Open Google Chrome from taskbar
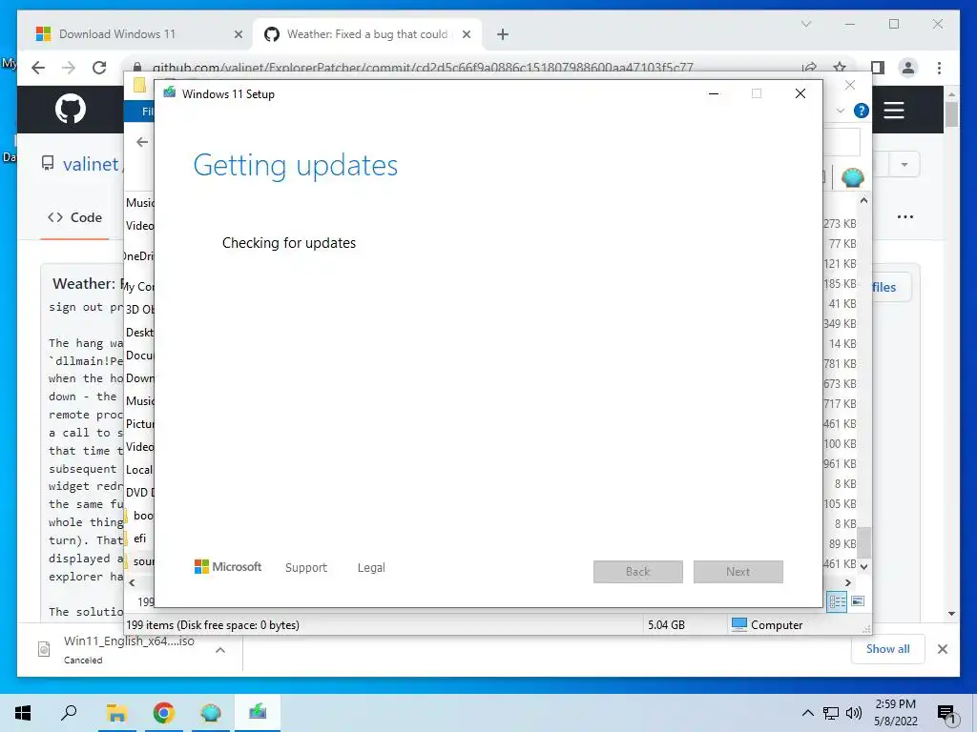 coord(163,713)
